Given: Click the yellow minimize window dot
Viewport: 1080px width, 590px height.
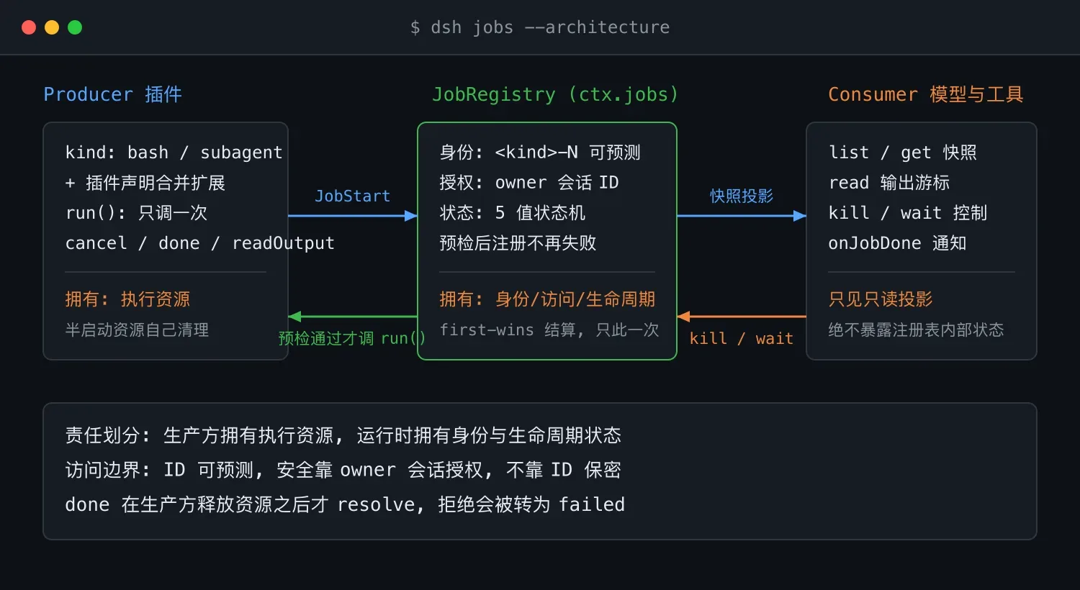Looking at the screenshot, I should pyautogui.click(x=52, y=27).
